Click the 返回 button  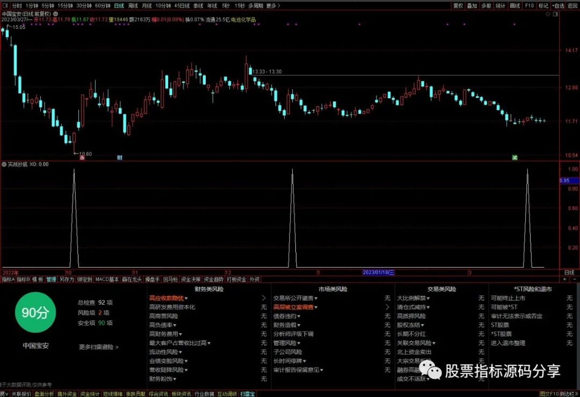tap(572, 5)
